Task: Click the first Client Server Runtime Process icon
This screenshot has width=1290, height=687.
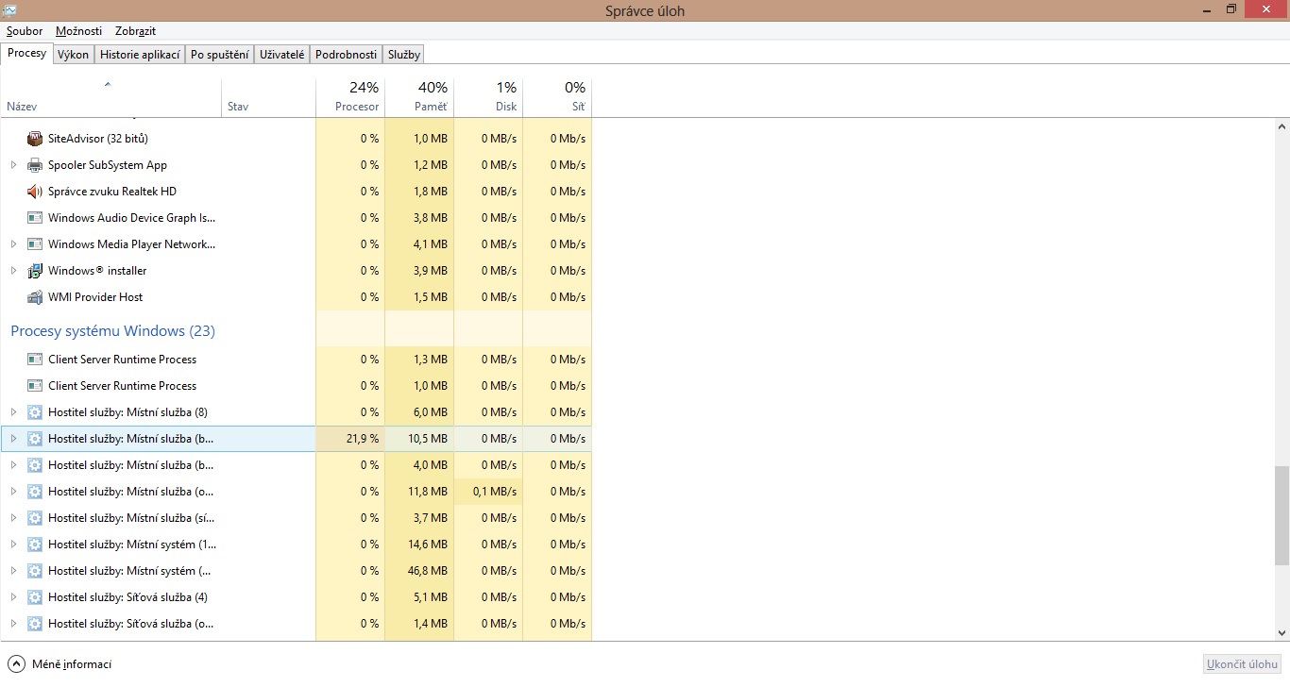Action: pyautogui.click(x=35, y=360)
